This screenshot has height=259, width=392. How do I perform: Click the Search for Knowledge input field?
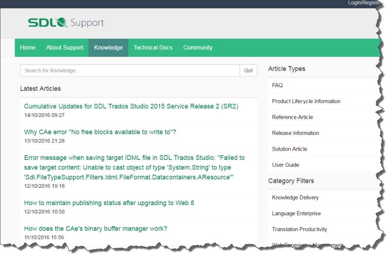click(x=130, y=71)
